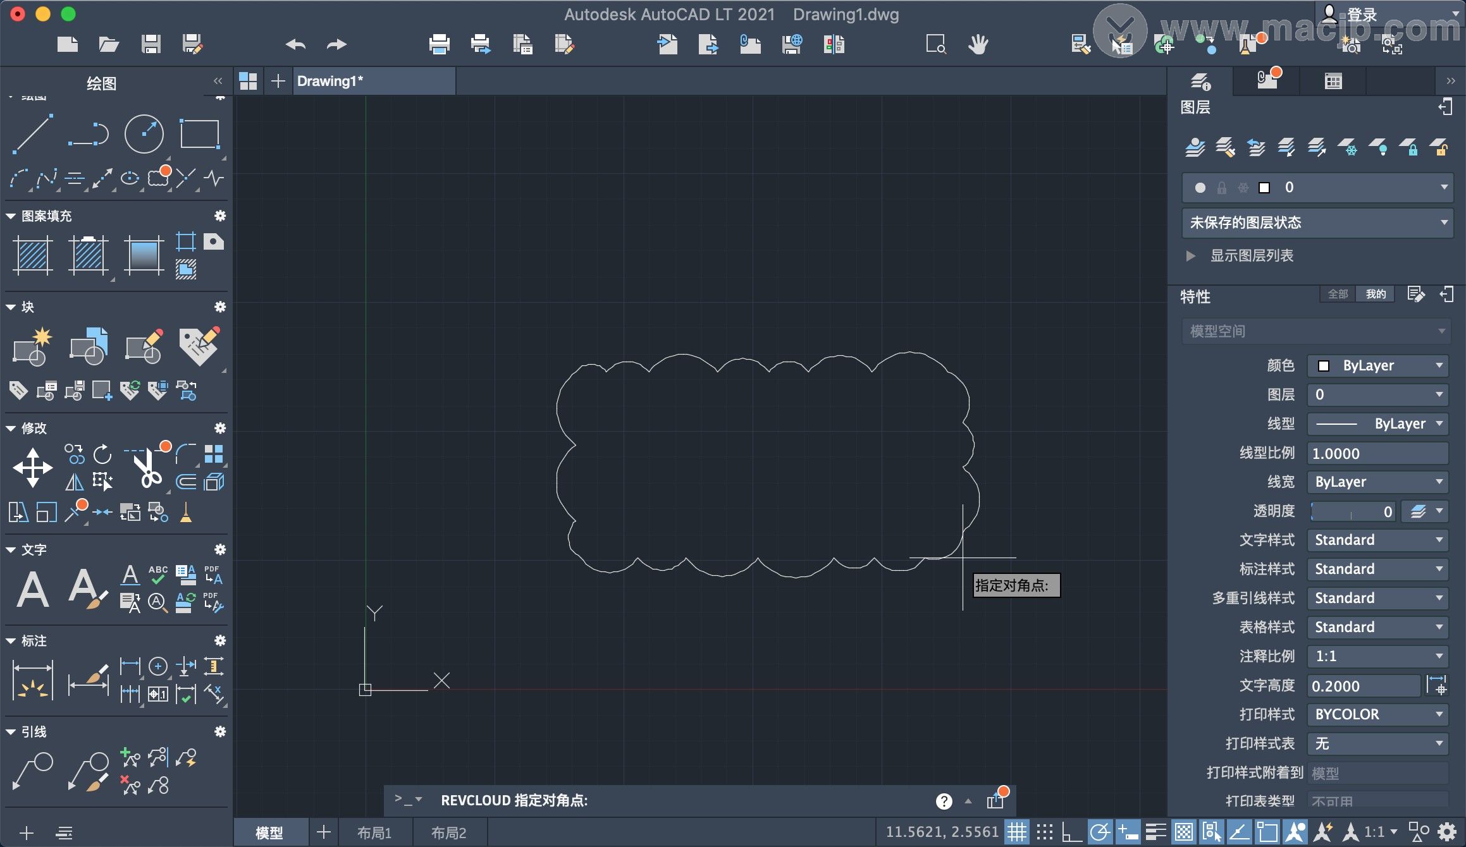The width and height of the screenshot is (1466, 847).
Task: Toggle dynamic input in status bar
Action: pyautogui.click(x=1128, y=832)
